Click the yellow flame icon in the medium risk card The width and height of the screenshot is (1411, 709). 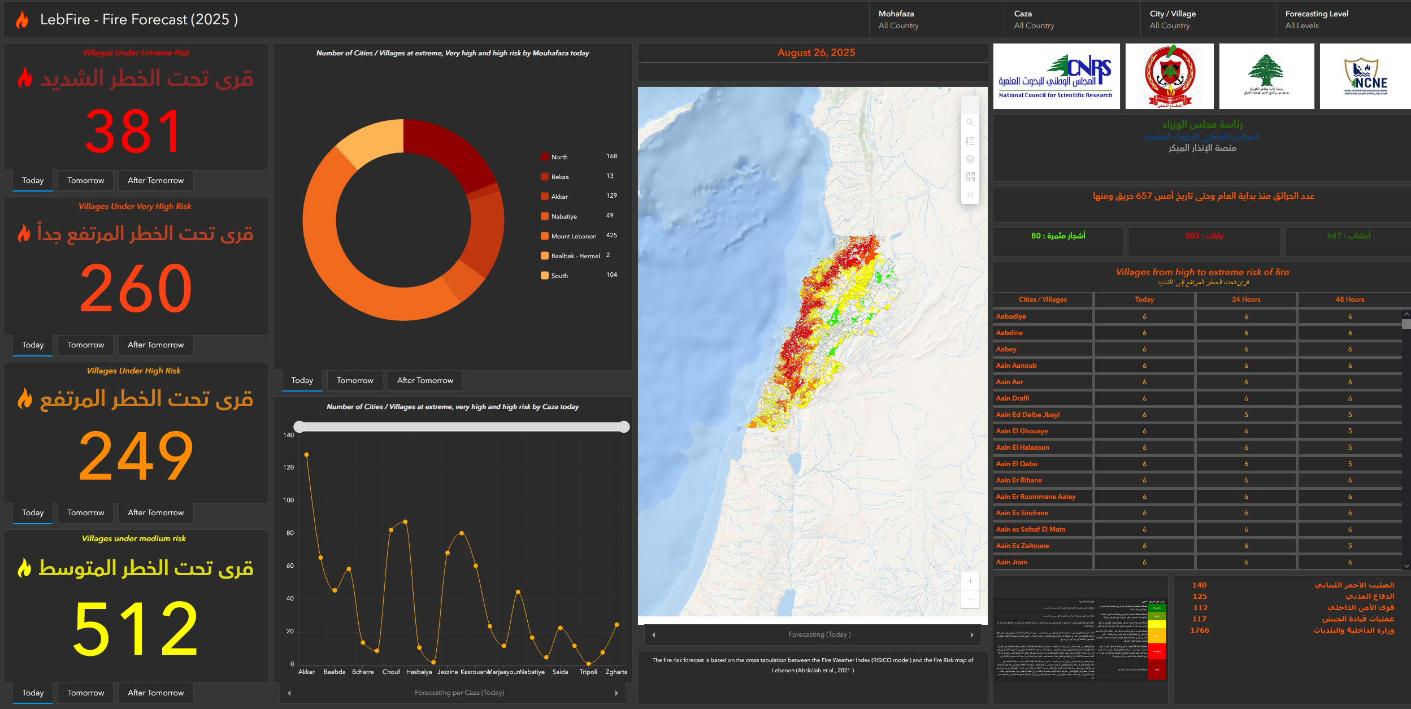coord(24,567)
